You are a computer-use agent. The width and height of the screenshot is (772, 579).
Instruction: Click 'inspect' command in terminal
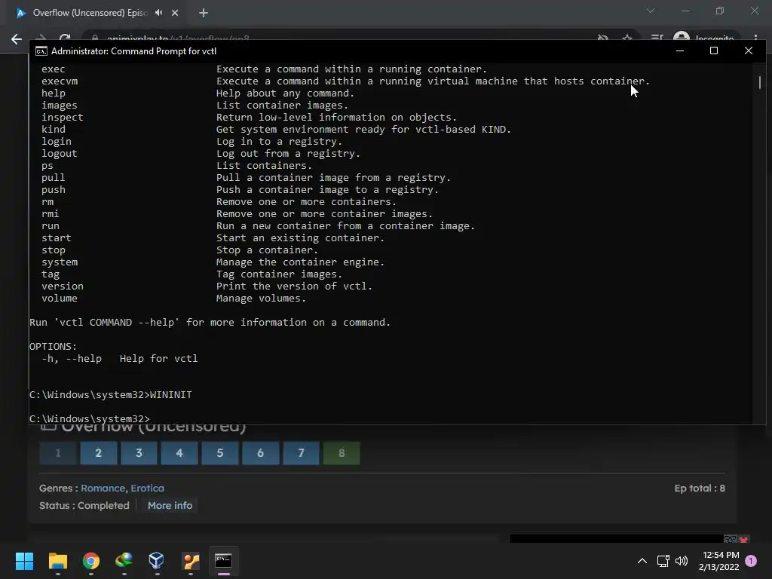63,118
